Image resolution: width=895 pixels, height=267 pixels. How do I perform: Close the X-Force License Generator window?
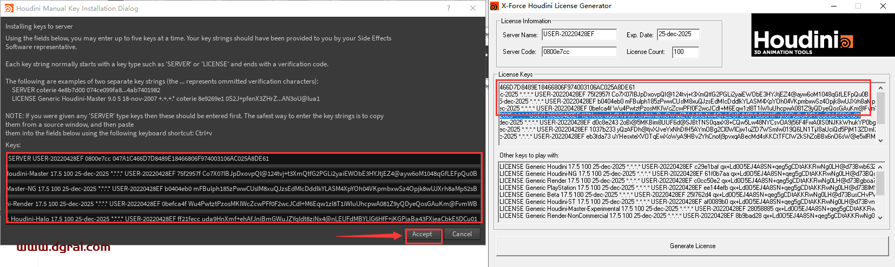[883, 6]
